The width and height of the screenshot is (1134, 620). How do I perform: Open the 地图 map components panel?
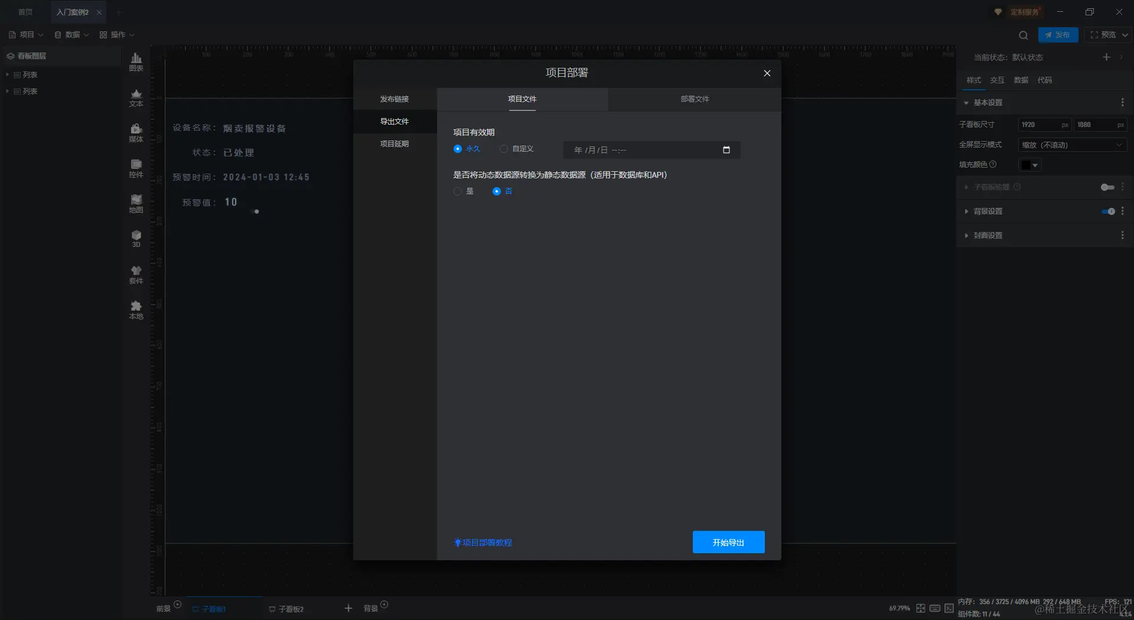coord(136,204)
